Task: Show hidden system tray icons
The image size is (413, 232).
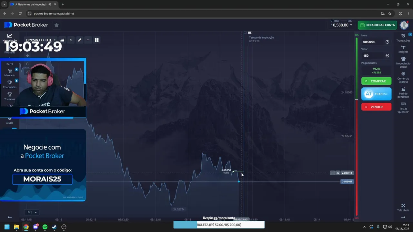Action: coord(364,227)
